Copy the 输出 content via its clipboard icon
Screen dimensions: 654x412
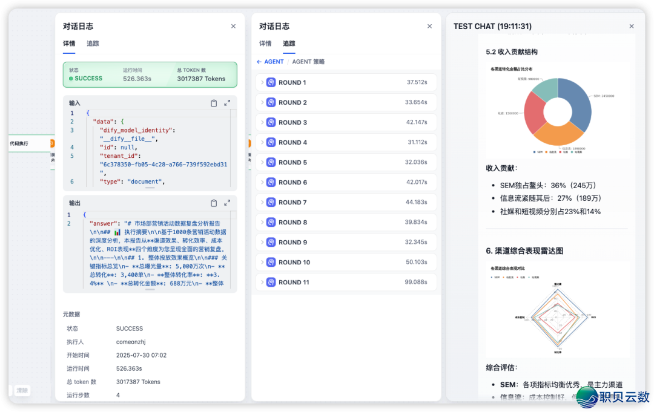[214, 203]
